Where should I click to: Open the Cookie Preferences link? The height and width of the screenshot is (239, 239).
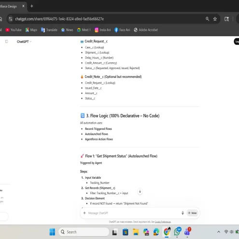163,222
